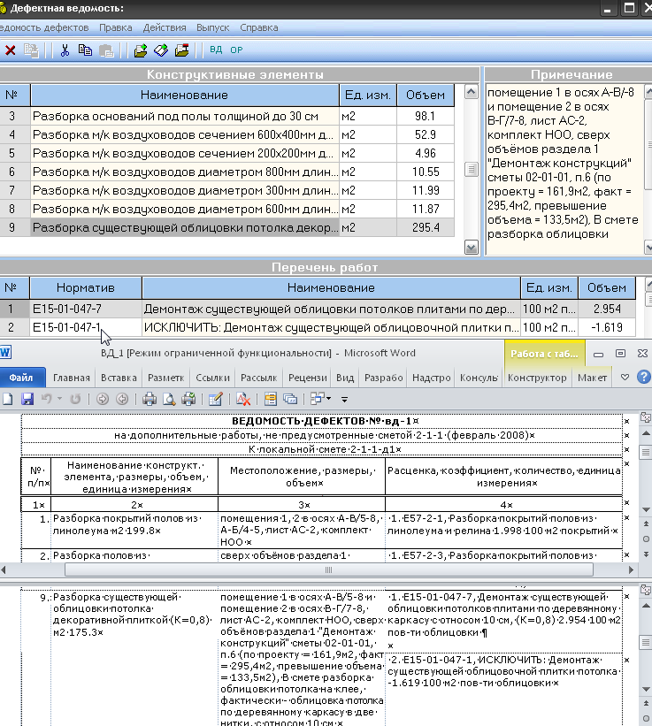Viewport: 652px width, 726px height.
Task: Click the red X delete icon in toolbar
Action: click(x=10, y=50)
